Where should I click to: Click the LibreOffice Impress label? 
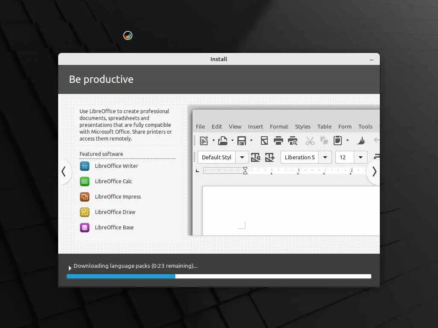tap(118, 196)
